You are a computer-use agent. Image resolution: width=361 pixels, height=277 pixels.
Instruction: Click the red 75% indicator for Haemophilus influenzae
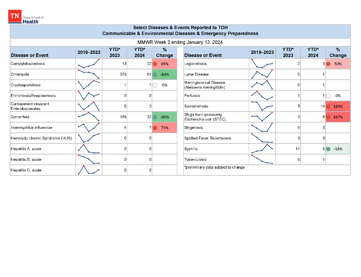coord(155,127)
